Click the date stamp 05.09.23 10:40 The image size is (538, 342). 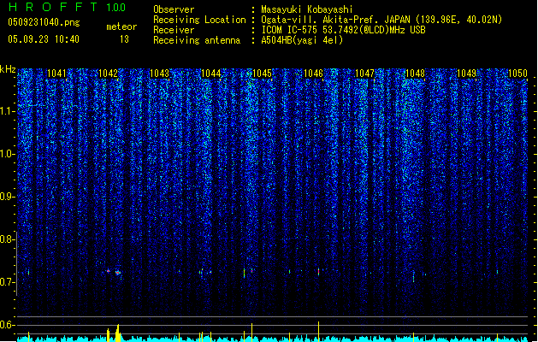coord(44,39)
